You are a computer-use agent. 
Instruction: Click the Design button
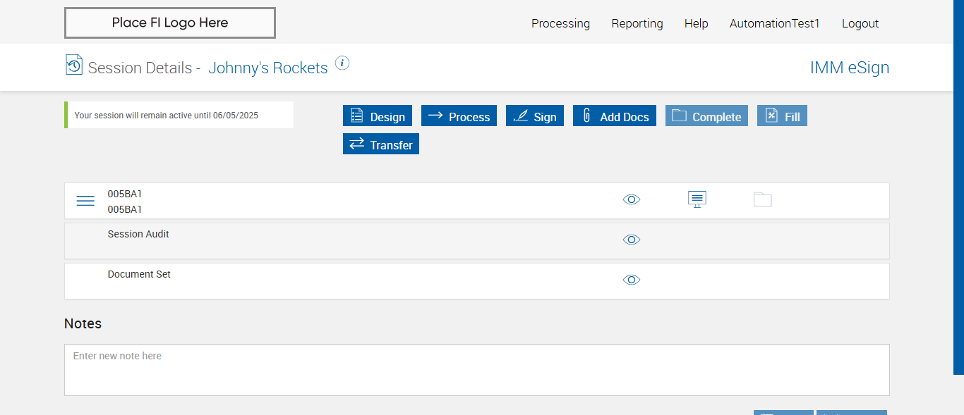(378, 116)
